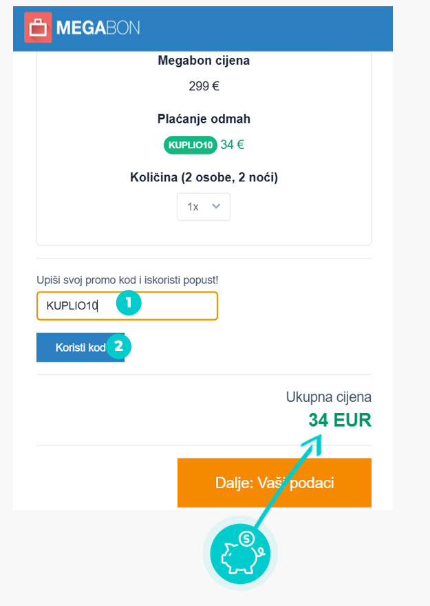The image size is (430, 606).
Task: Click the 'Upiši svoj promo kod' prompt text
Action: coord(127,280)
